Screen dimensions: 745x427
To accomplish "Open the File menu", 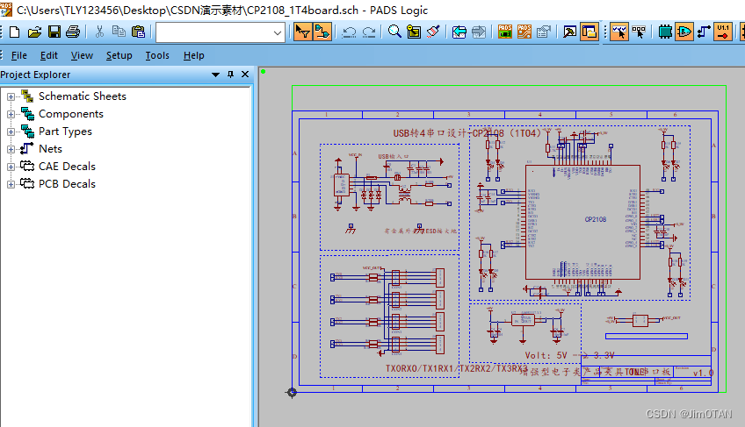I will tap(19, 55).
